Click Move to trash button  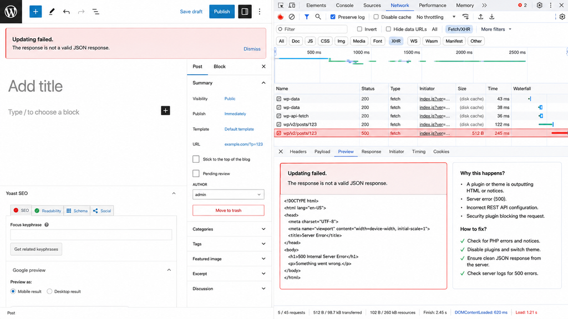pos(228,210)
